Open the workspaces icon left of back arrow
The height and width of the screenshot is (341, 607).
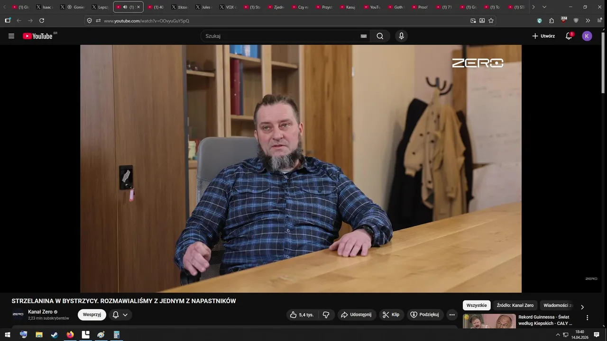[x=8, y=20]
